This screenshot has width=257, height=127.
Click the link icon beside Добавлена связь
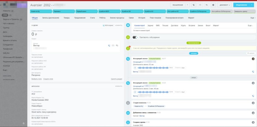pos(128,113)
